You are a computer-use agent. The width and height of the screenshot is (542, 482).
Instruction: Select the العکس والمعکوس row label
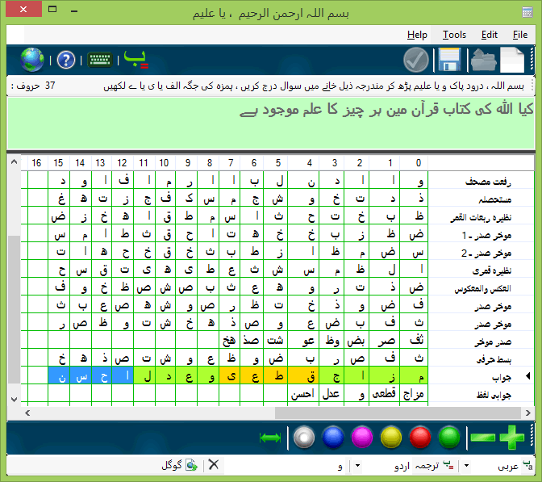pos(482,289)
